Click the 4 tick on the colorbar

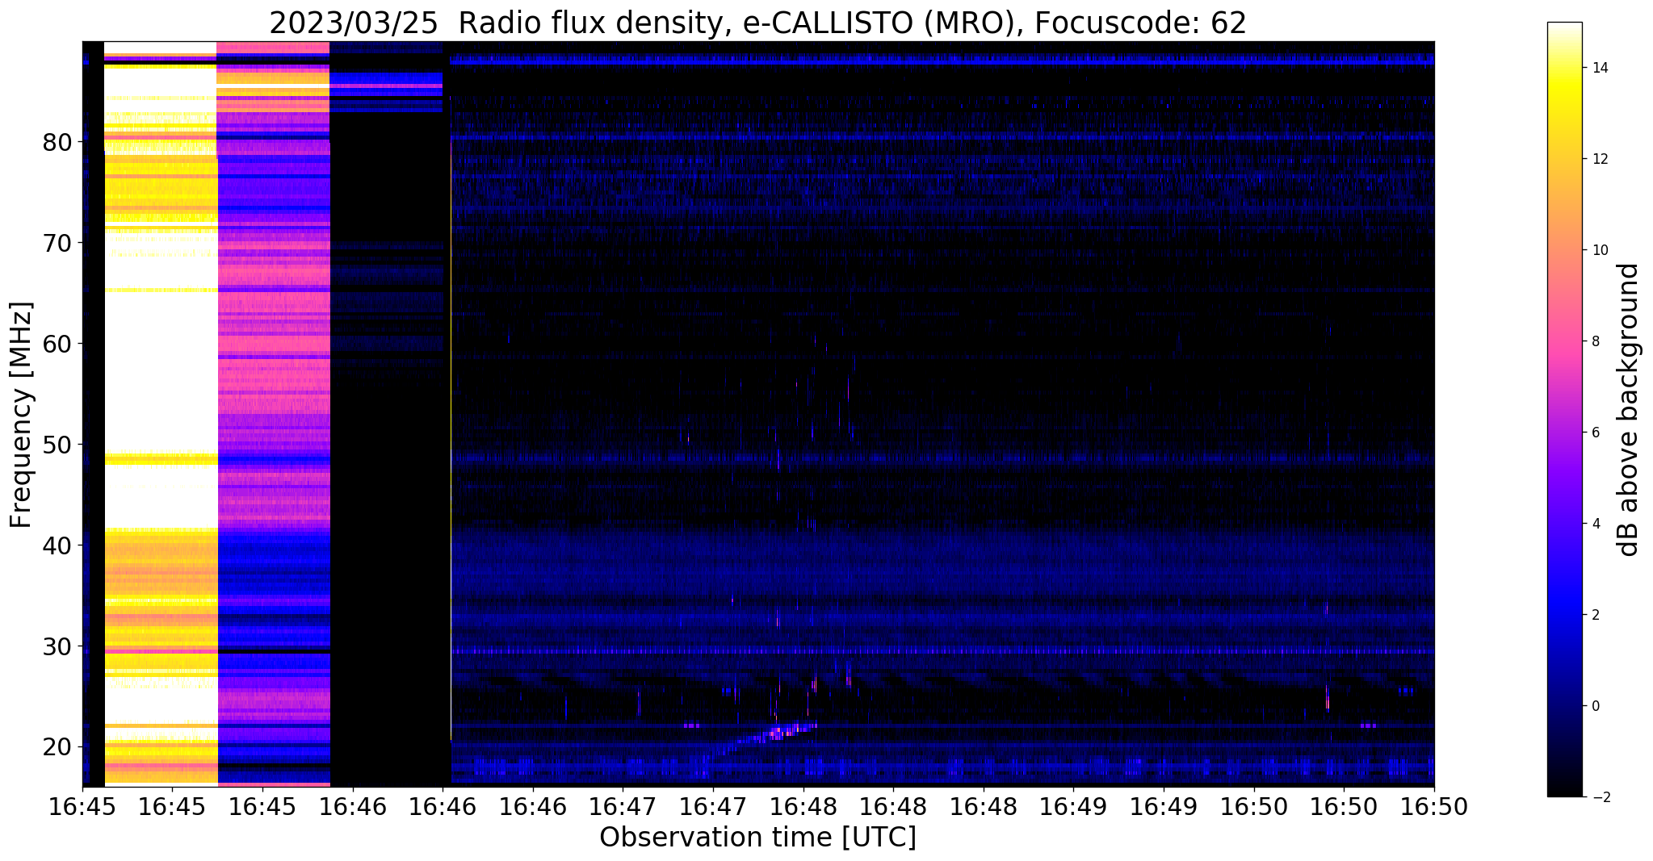(1595, 524)
